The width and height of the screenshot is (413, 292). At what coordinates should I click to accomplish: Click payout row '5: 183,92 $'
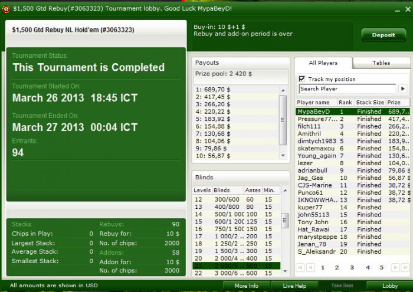[x=236, y=119]
